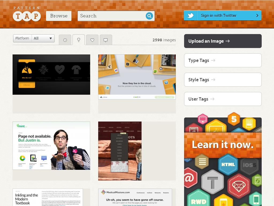Switch to the heart most-liked tab
The width and height of the screenshot is (274, 206).
92,40
